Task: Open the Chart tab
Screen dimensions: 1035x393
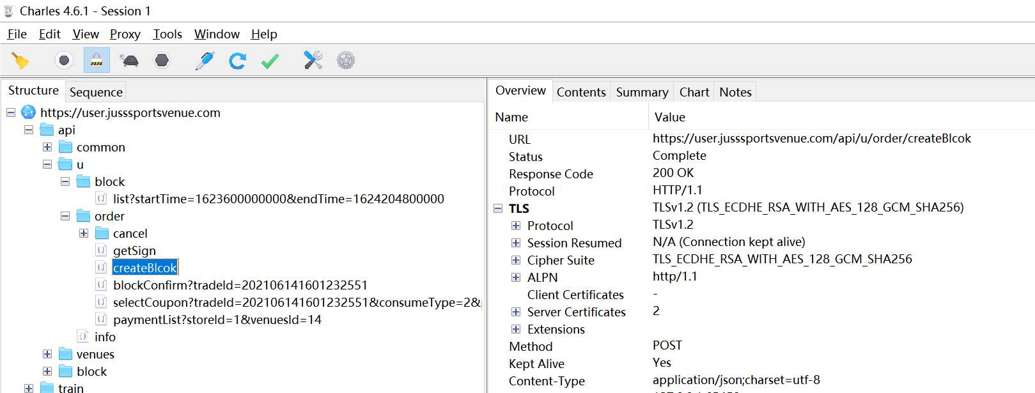Action: (694, 92)
